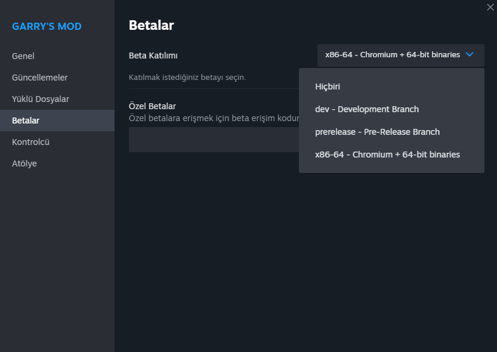Go to the Yüklü Dosyalar section
The width and height of the screenshot is (497, 352).
click(x=41, y=99)
